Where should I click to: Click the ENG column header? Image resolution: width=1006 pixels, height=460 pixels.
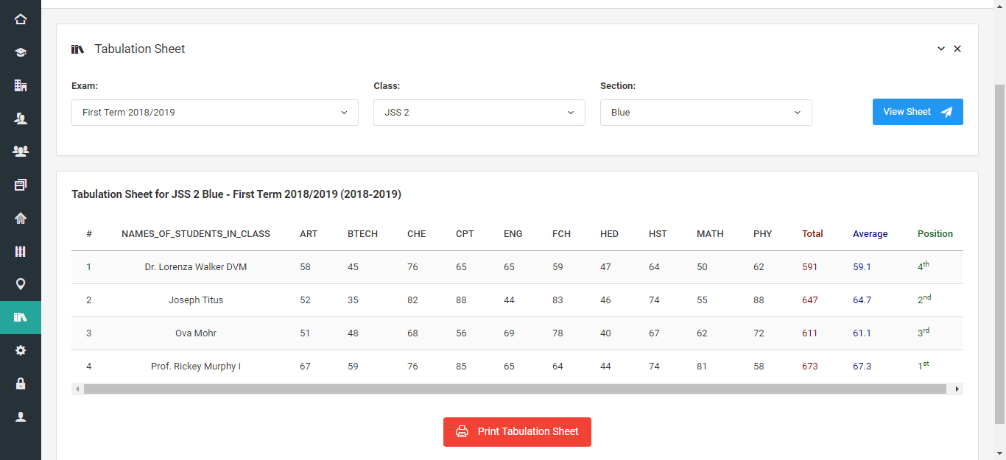[x=513, y=234]
